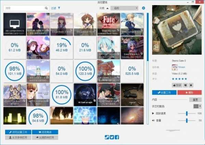
Task: Select the Fate stay night wallpaper thumbnail
Action: [109, 24]
